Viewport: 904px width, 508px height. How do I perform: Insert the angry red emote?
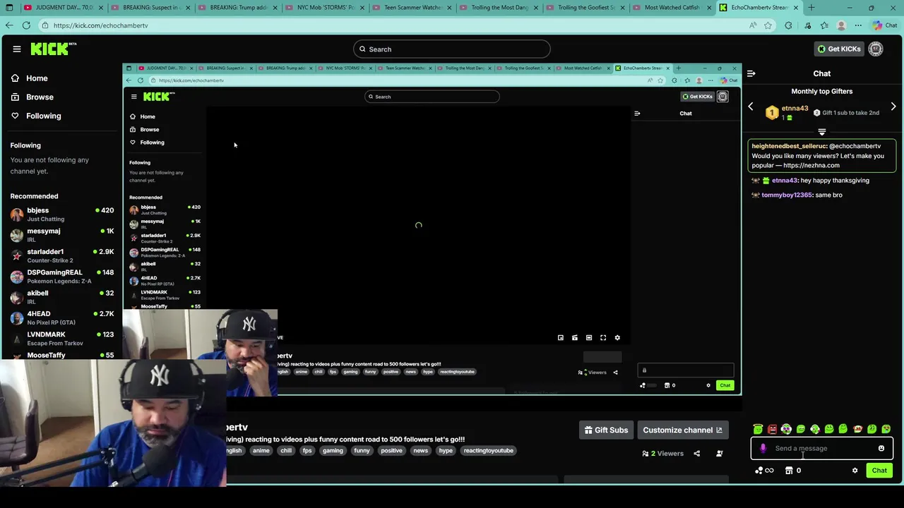point(772,429)
